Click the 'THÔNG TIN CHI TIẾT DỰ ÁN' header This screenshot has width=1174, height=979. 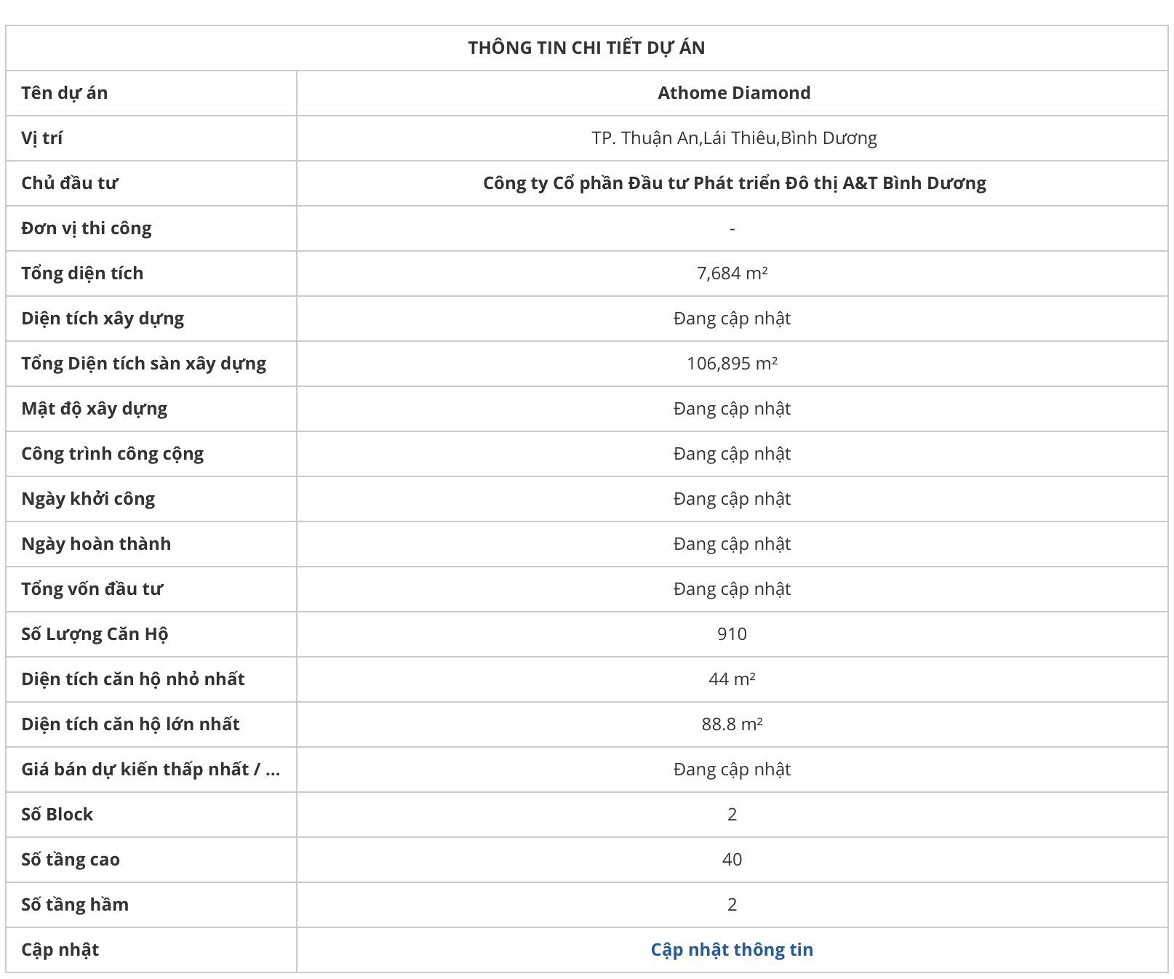586,48
